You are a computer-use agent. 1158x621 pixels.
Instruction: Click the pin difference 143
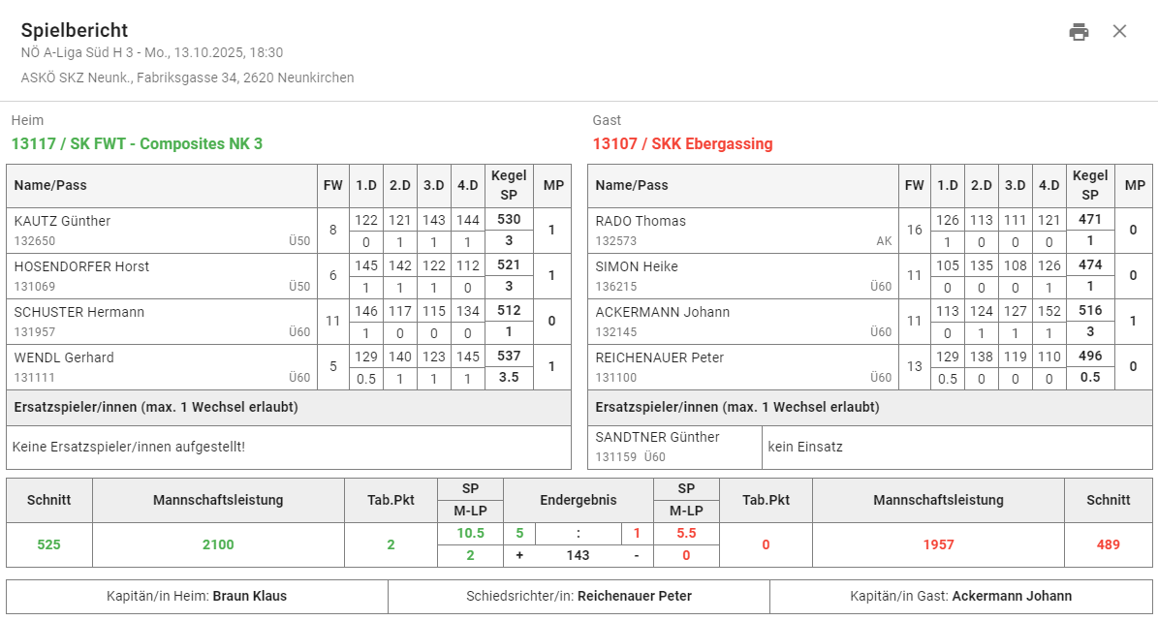(x=578, y=555)
